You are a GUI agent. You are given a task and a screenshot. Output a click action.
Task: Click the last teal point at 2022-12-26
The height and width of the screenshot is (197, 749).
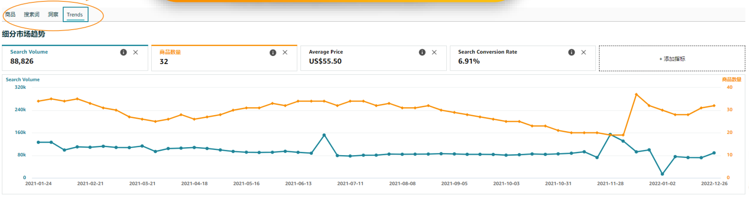[x=714, y=153]
